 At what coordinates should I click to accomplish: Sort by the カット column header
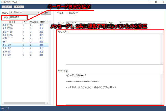(x=26, y=22)
